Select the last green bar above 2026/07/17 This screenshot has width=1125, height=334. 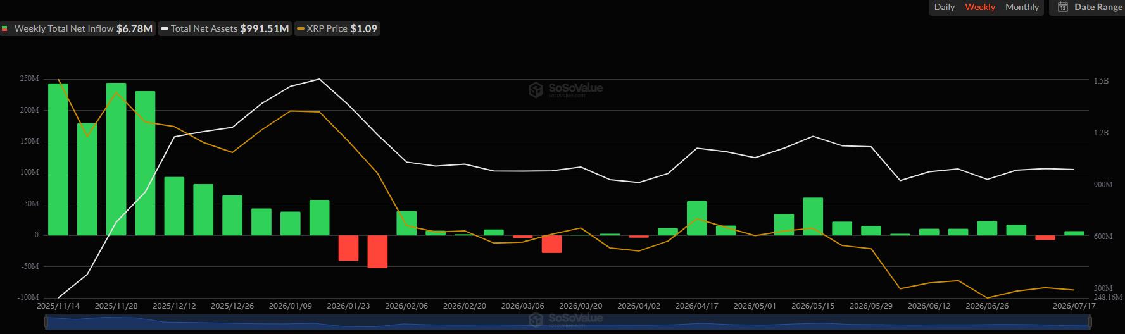pyautogui.click(x=1074, y=233)
